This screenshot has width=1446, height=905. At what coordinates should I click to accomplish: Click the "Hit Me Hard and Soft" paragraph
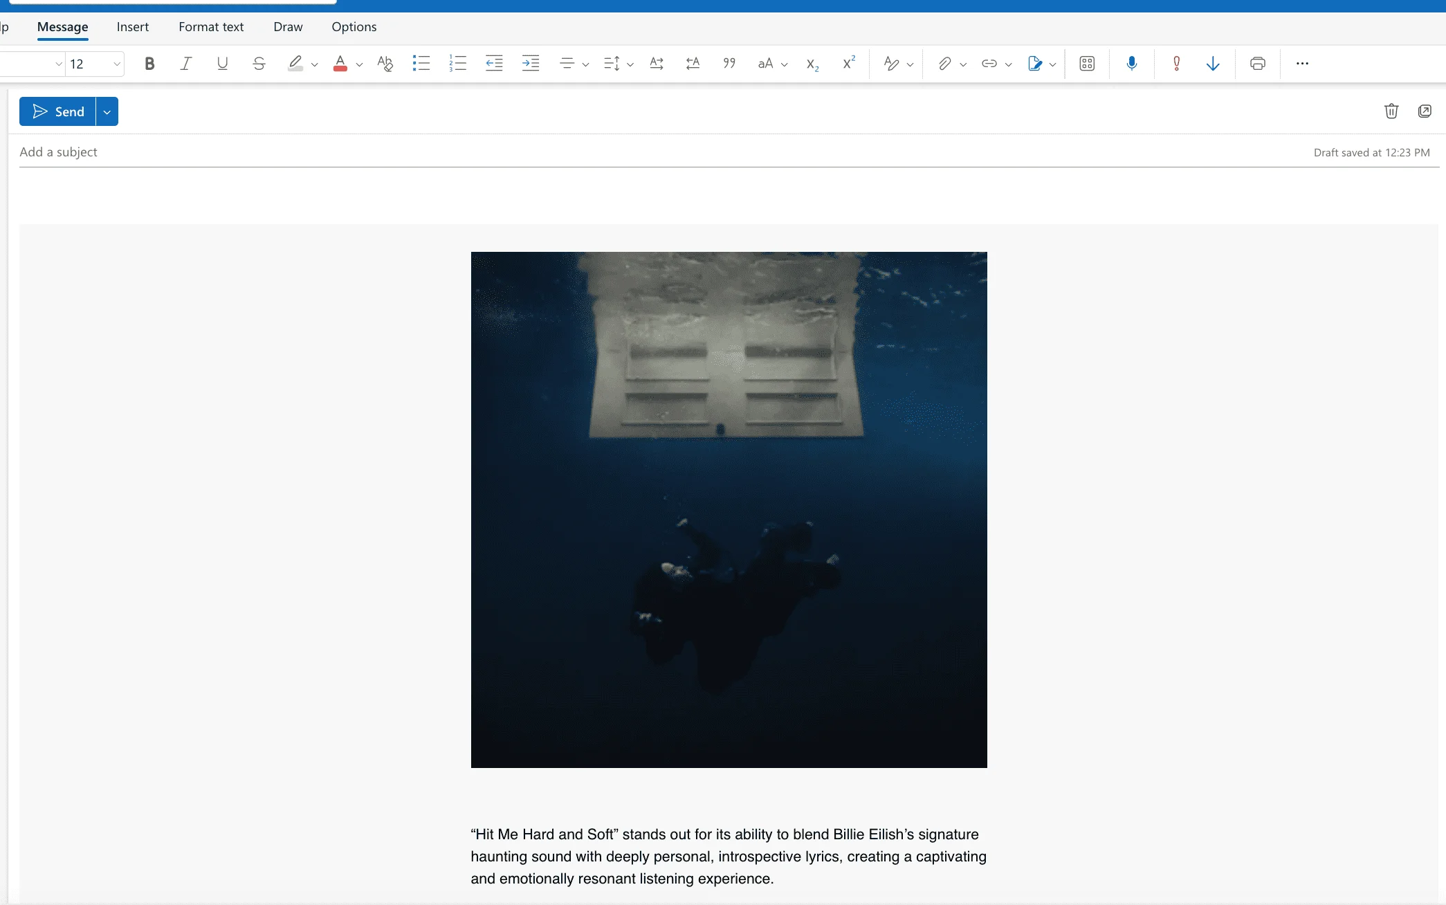coord(729,857)
